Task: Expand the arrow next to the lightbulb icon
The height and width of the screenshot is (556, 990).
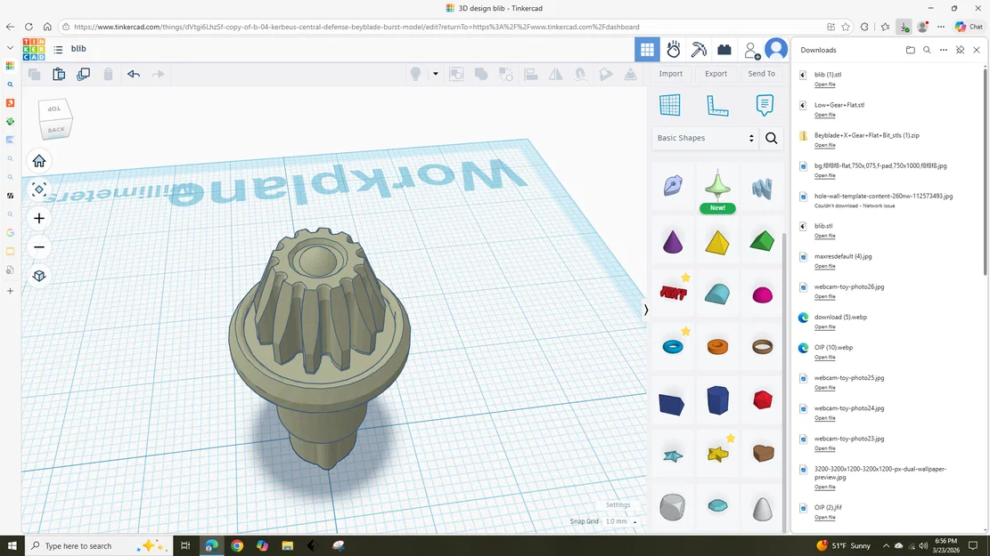Action: coord(435,74)
